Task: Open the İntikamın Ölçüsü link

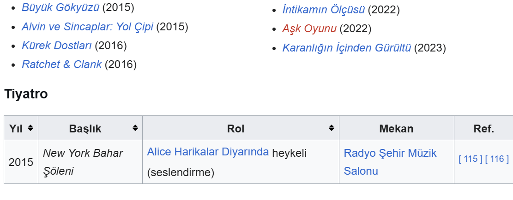Action: (x=324, y=10)
